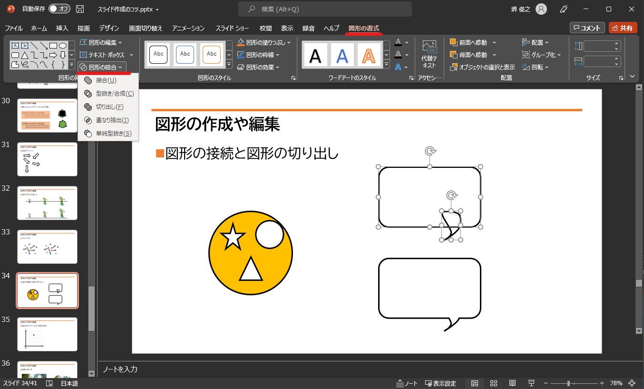Click the 共有 button

[623, 28]
